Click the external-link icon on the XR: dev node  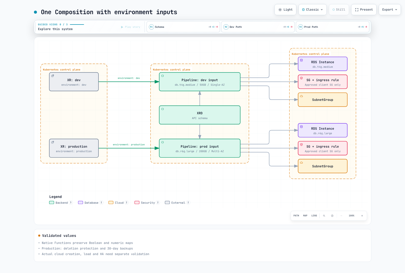[x=53, y=76]
